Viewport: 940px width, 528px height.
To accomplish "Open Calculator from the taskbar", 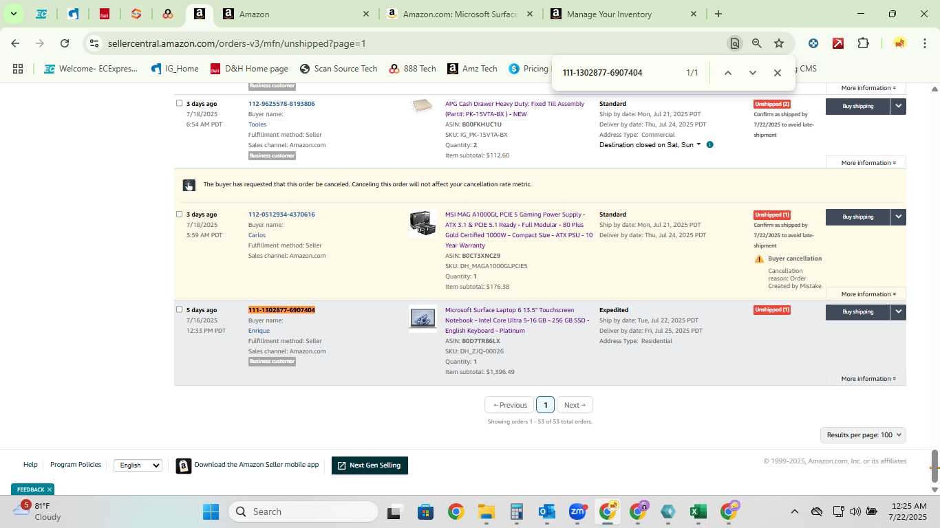I will pyautogui.click(x=517, y=511).
